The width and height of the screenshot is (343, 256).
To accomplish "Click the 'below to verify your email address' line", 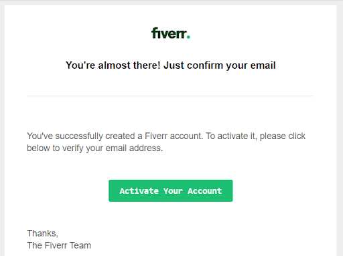I will [x=95, y=148].
